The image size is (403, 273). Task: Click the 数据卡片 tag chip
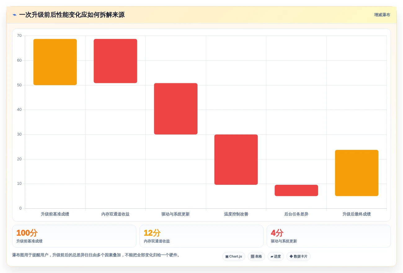298,256
